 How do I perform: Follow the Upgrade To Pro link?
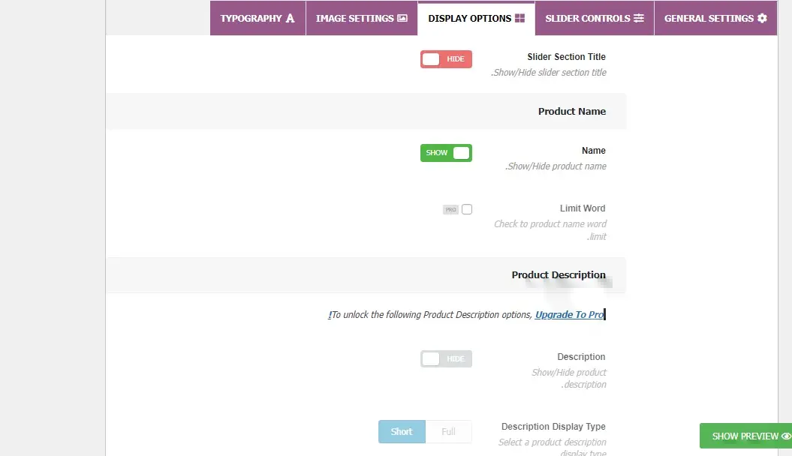click(x=569, y=315)
